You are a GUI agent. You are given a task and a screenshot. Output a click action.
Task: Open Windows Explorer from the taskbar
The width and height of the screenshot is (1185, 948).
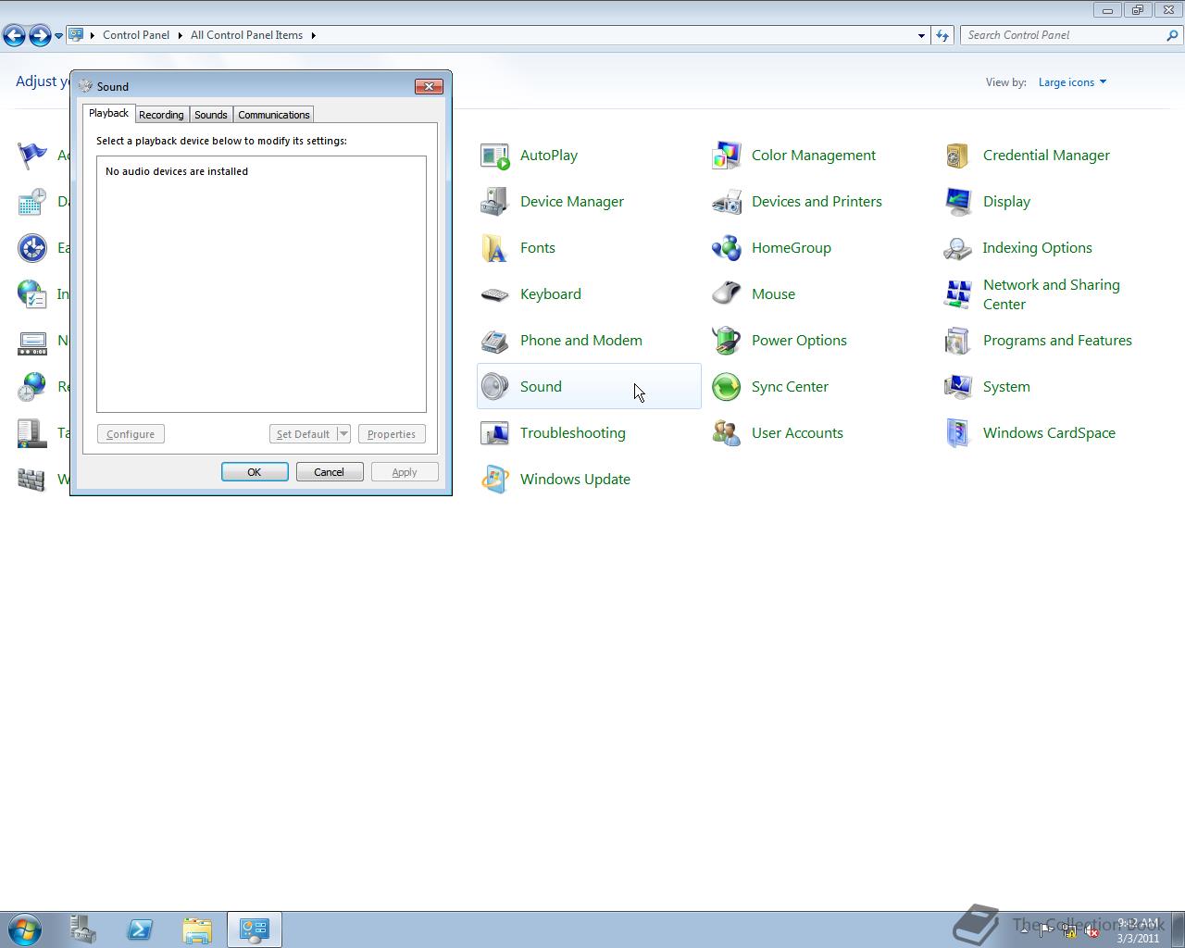coord(197,929)
